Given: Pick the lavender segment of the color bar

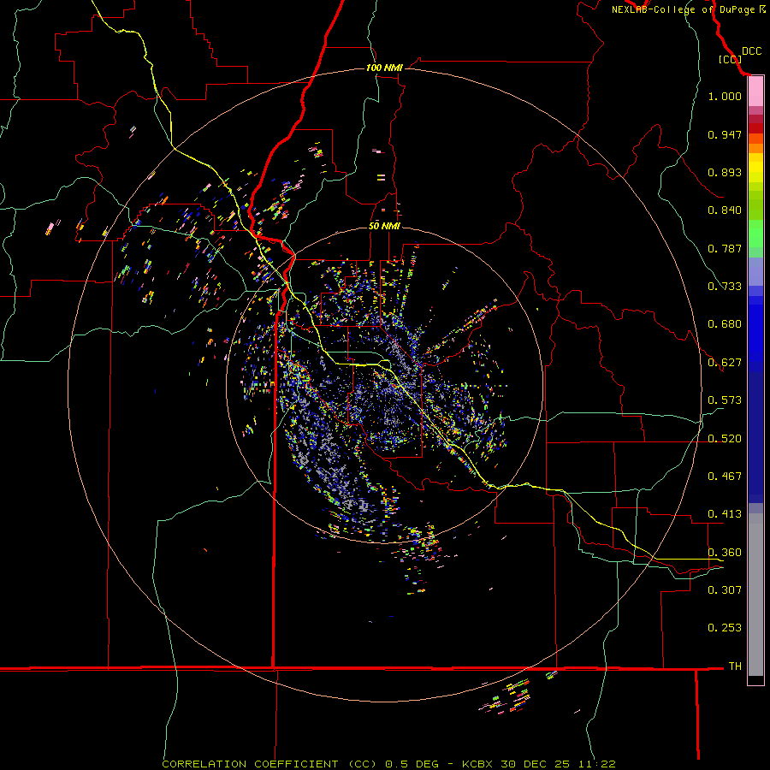Looking at the screenshot, I should point(755,271).
